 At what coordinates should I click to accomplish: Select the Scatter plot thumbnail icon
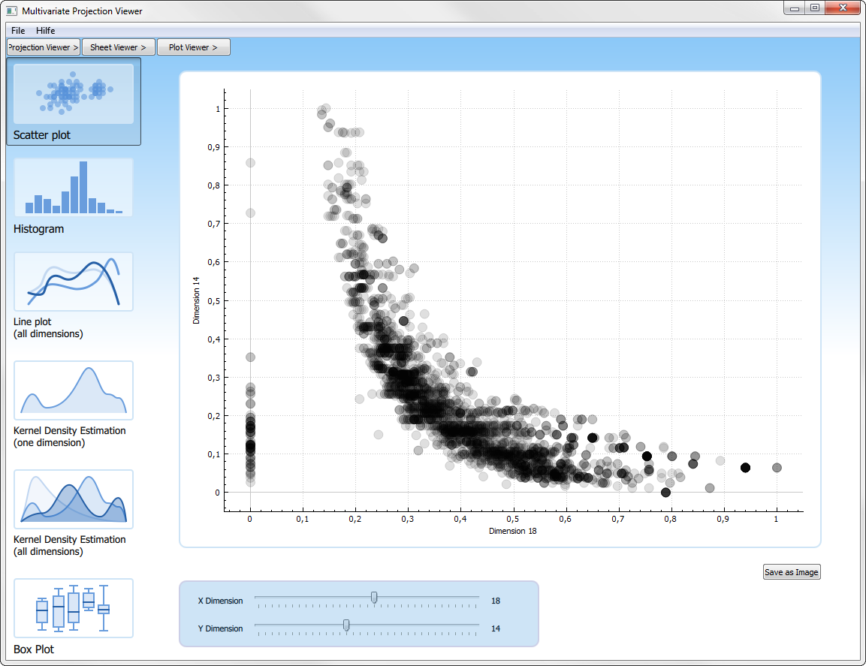point(73,94)
